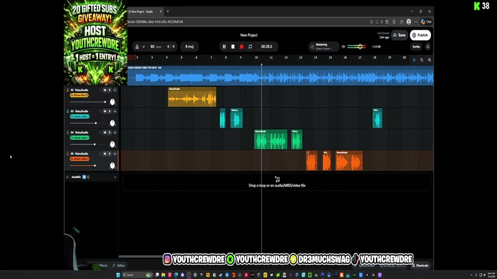
Task: Open track 03 Fx cheat codes 2 chip
Action: tap(80, 117)
